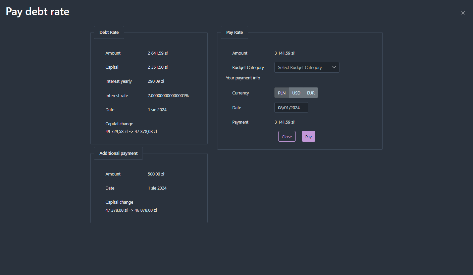This screenshot has height=275, width=473.
Task: Open the 2 641,59 zł debt amount link
Action: [x=158, y=53]
